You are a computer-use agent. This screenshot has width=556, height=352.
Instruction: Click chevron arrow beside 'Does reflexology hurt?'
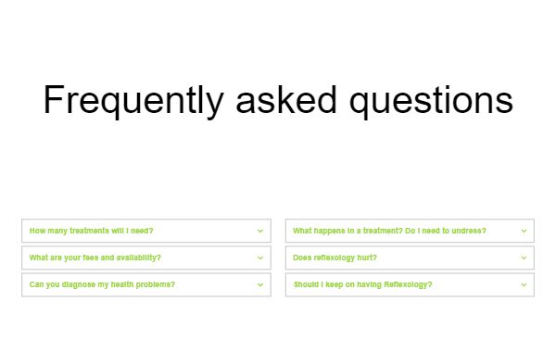click(524, 258)
